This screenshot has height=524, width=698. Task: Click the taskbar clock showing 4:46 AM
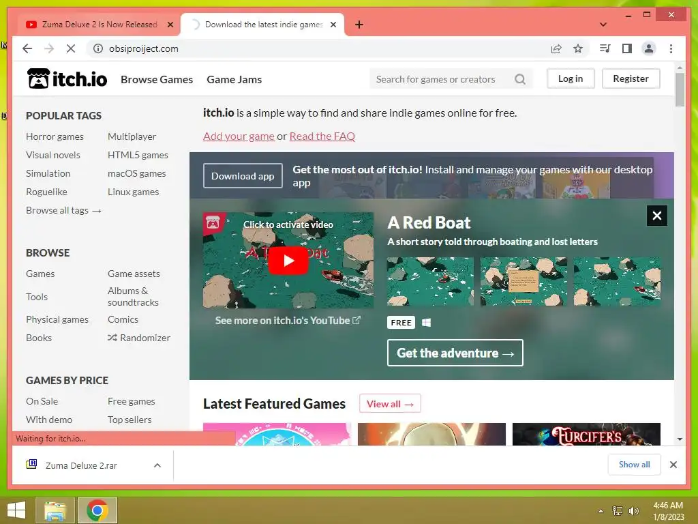tap(668, 510)
